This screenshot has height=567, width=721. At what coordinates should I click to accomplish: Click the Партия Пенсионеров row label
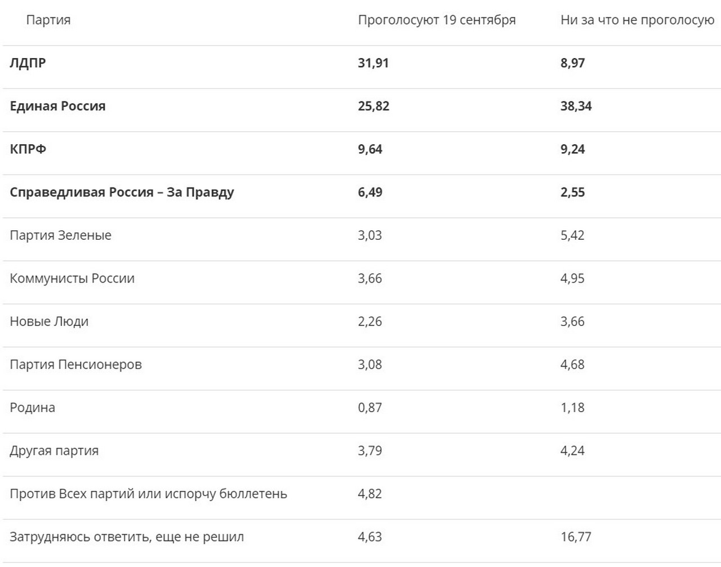point(75,365)
